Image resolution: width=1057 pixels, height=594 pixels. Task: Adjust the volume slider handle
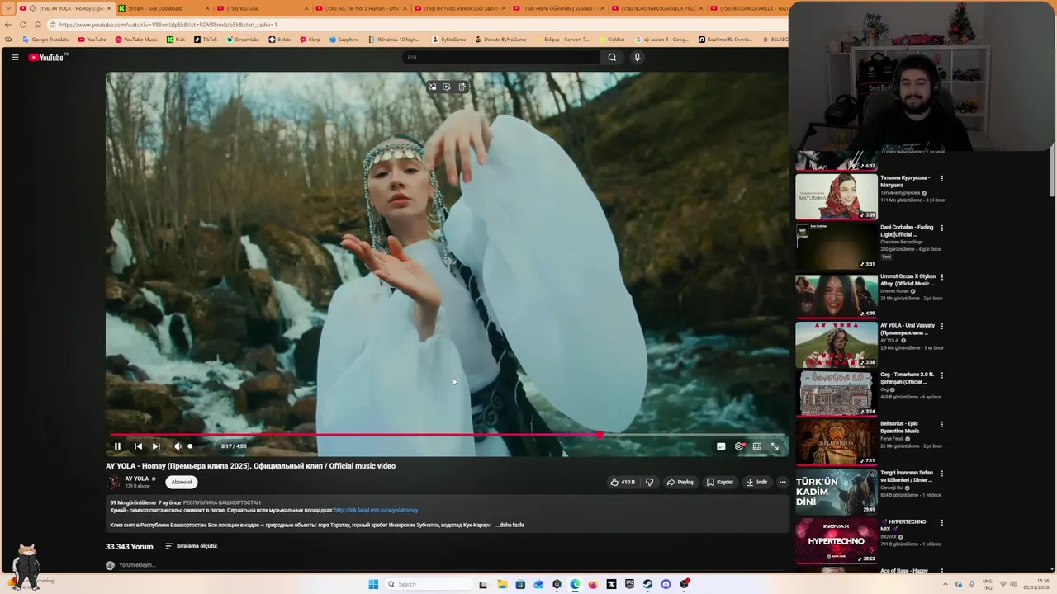tap(190, 446)
